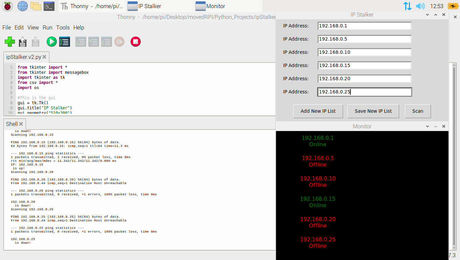The height and width of the screenshot is (260, 460).
Task: Click the Thonny vertical scrollbar
Action: point(454,157)
